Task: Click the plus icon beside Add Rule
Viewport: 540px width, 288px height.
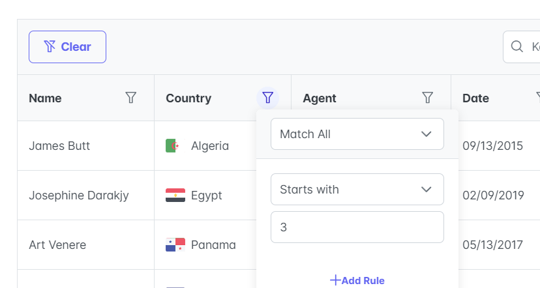Action: (x=335, y=280)
